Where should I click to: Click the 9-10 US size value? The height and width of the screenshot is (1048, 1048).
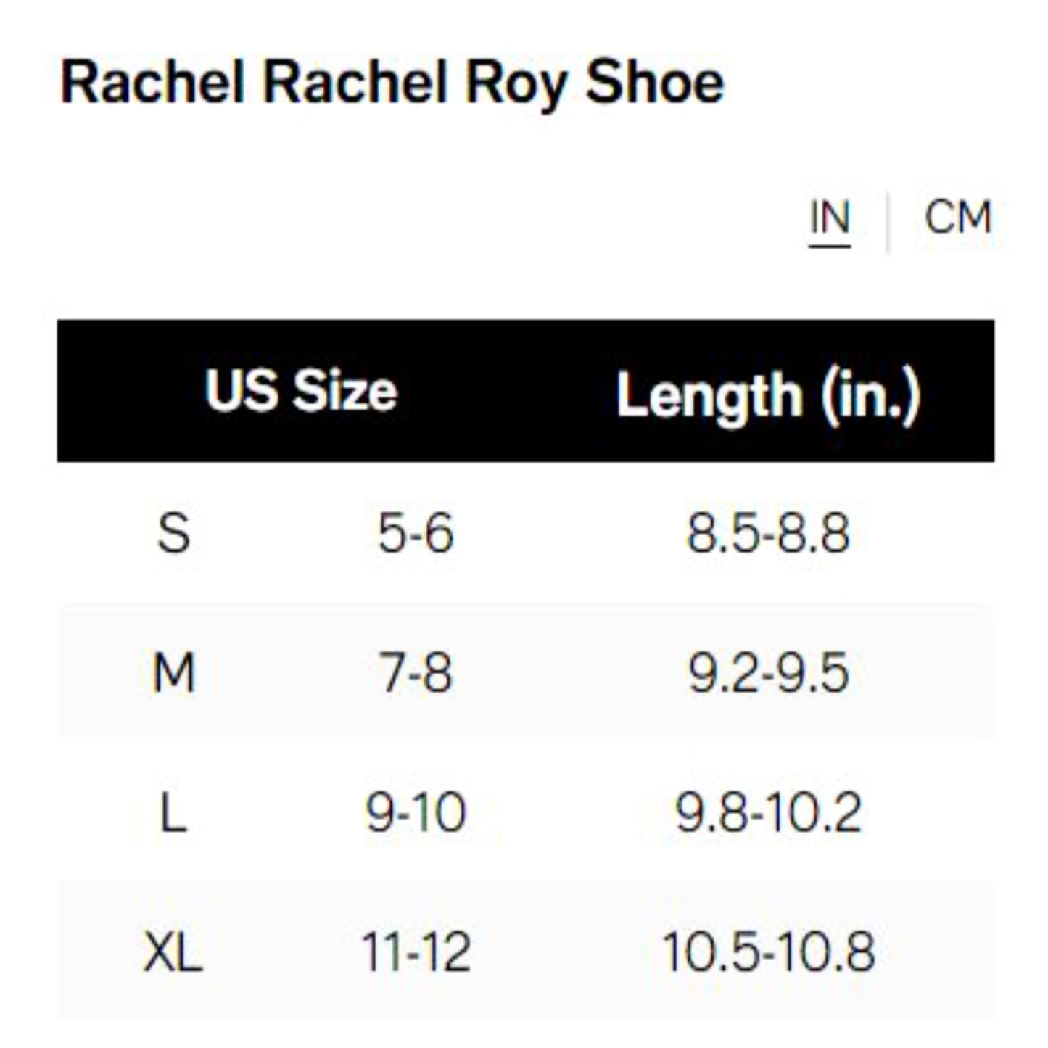coord(416,812)
